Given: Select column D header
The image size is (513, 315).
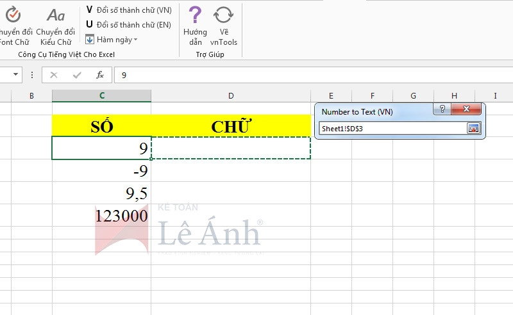Looking at the screenshot, I should coord(231,96).
